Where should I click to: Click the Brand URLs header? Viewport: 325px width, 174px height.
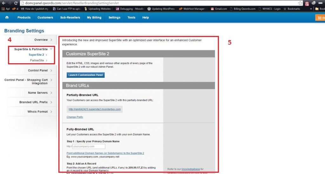[139, 85]
